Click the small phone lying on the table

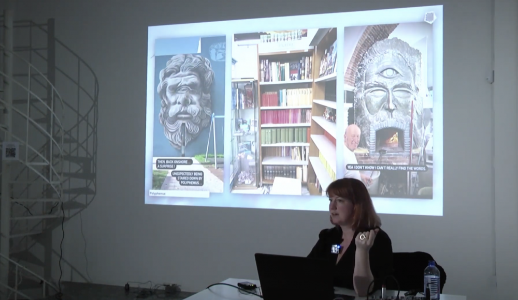247,285
